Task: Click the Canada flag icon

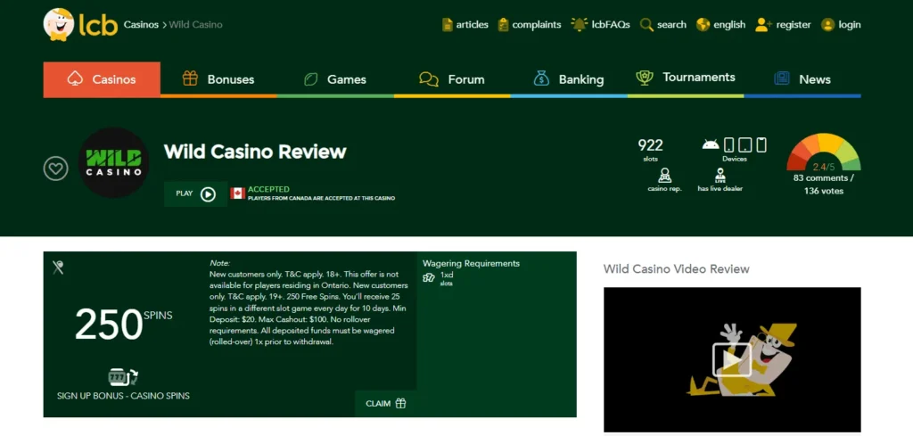Action: click(x=237, y=193)
